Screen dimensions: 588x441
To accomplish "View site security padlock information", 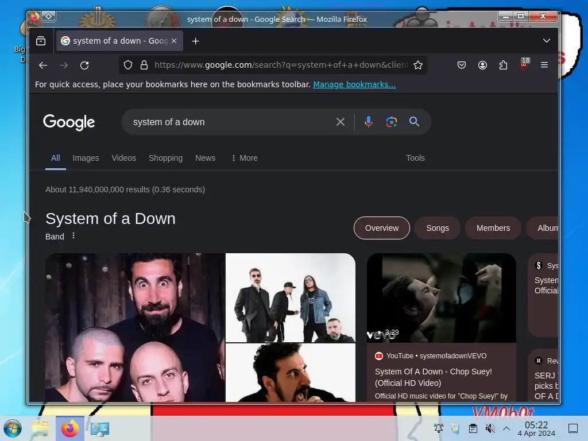I will point(144,65).
